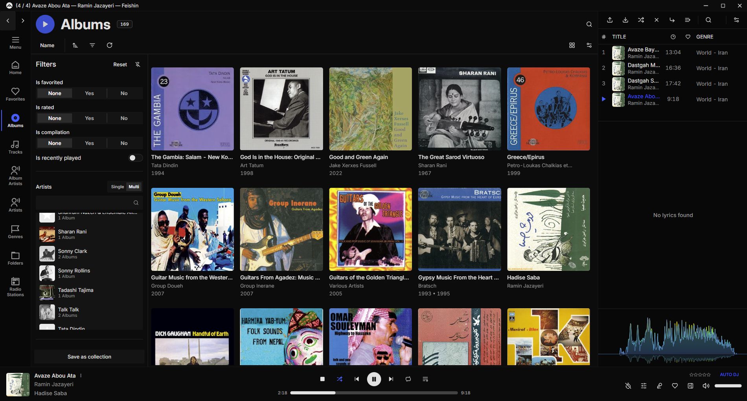Navigate back with the left arrow
The image size is (747, 401).
pyautogui.click(x=8, y=20)
